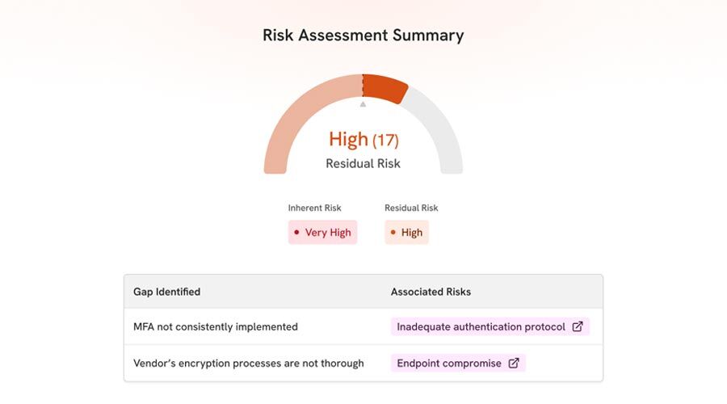Select the MFA not consistently implemented row
The image size is (727, 404).
point(216,327)
